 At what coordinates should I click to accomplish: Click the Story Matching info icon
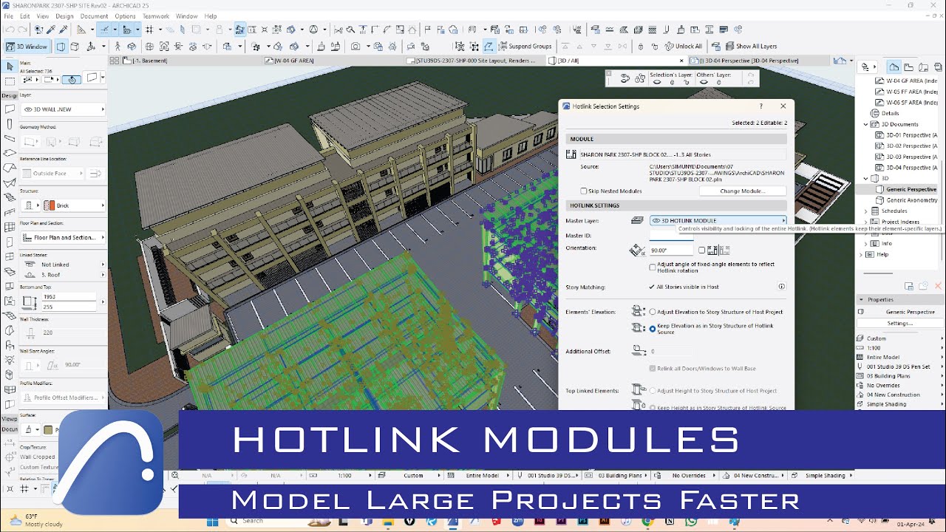781,287
